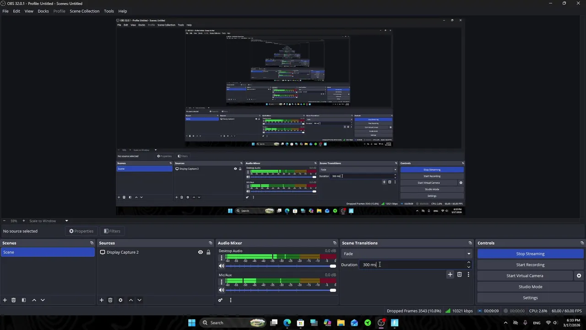This screenshot has height=330, width=586.
Task: Click Start Virtual Camera button
Action: click(525, 276)
